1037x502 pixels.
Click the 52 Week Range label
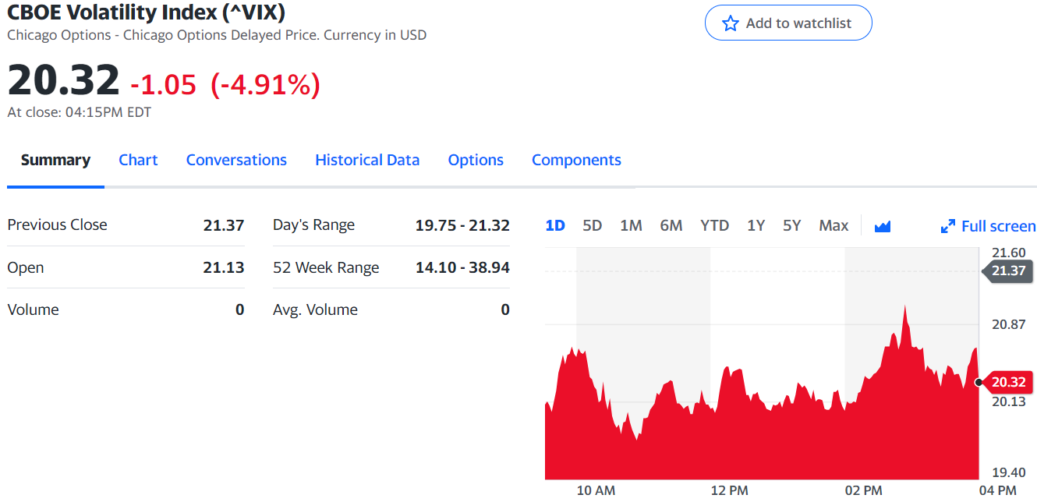click(326, 267)
